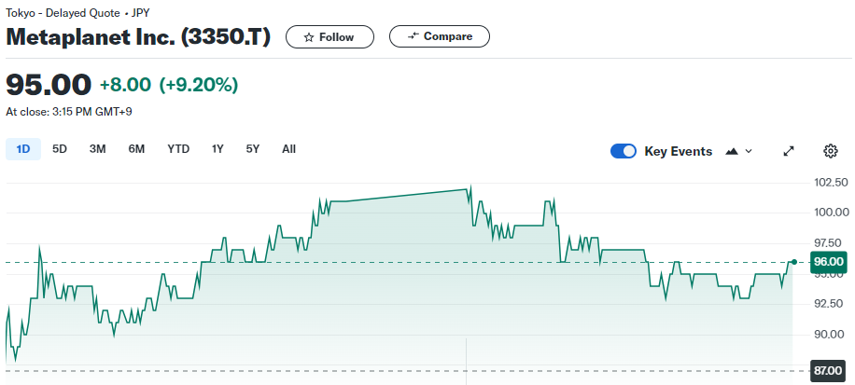Click the mountain chart type icon
This screenshot has width=855, height=385.
coord(732,151)
